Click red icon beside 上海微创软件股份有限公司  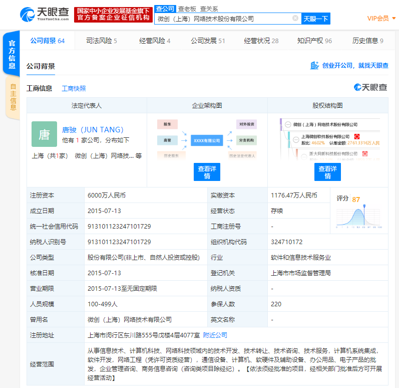pos(357,136)
